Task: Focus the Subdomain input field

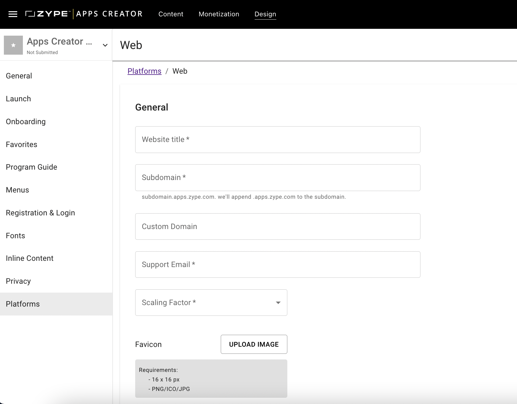Action: pos(278,178)
